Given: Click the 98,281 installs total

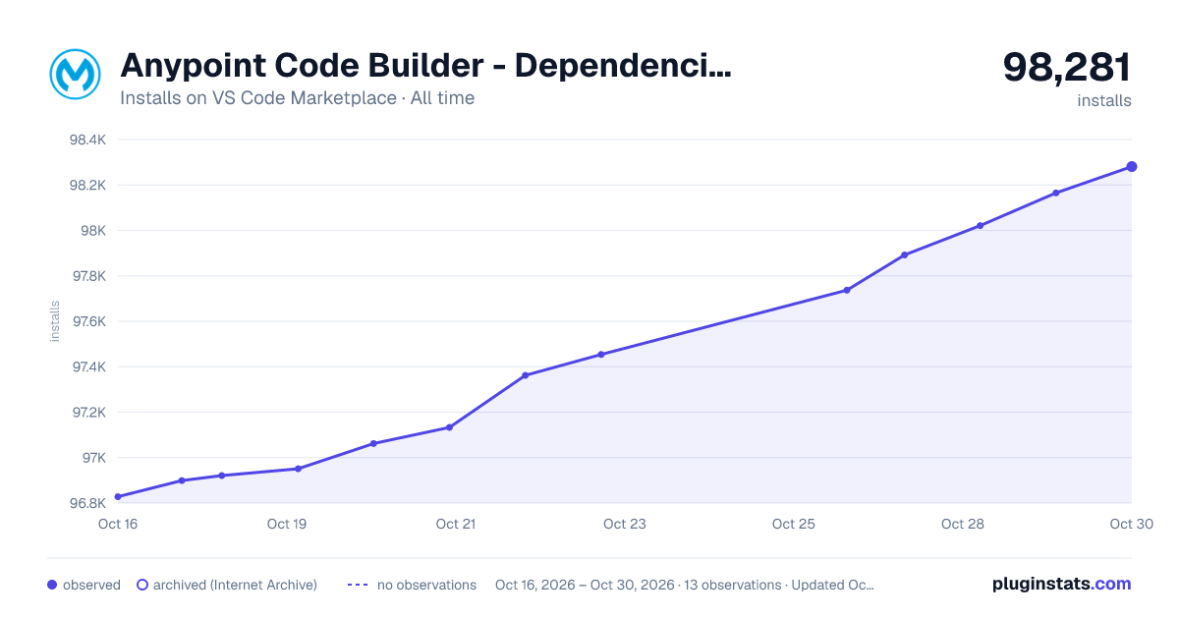Looking at the screenshot, I should 1067,67.
